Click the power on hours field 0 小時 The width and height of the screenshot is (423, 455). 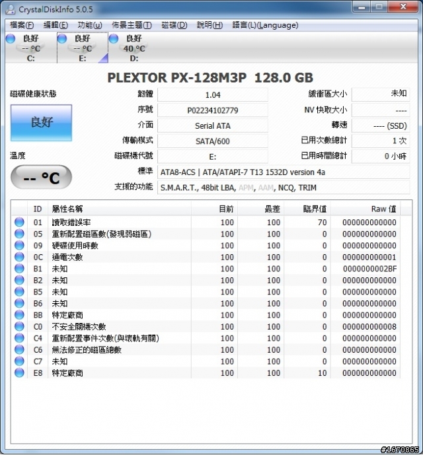tap(381, 157)
